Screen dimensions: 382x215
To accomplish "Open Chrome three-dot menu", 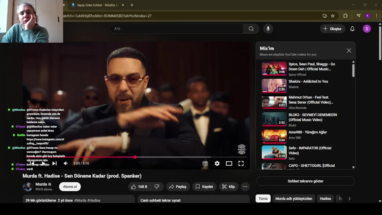I will 377,16.
